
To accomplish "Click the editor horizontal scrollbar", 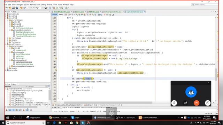I will click(x=108, y=102).
